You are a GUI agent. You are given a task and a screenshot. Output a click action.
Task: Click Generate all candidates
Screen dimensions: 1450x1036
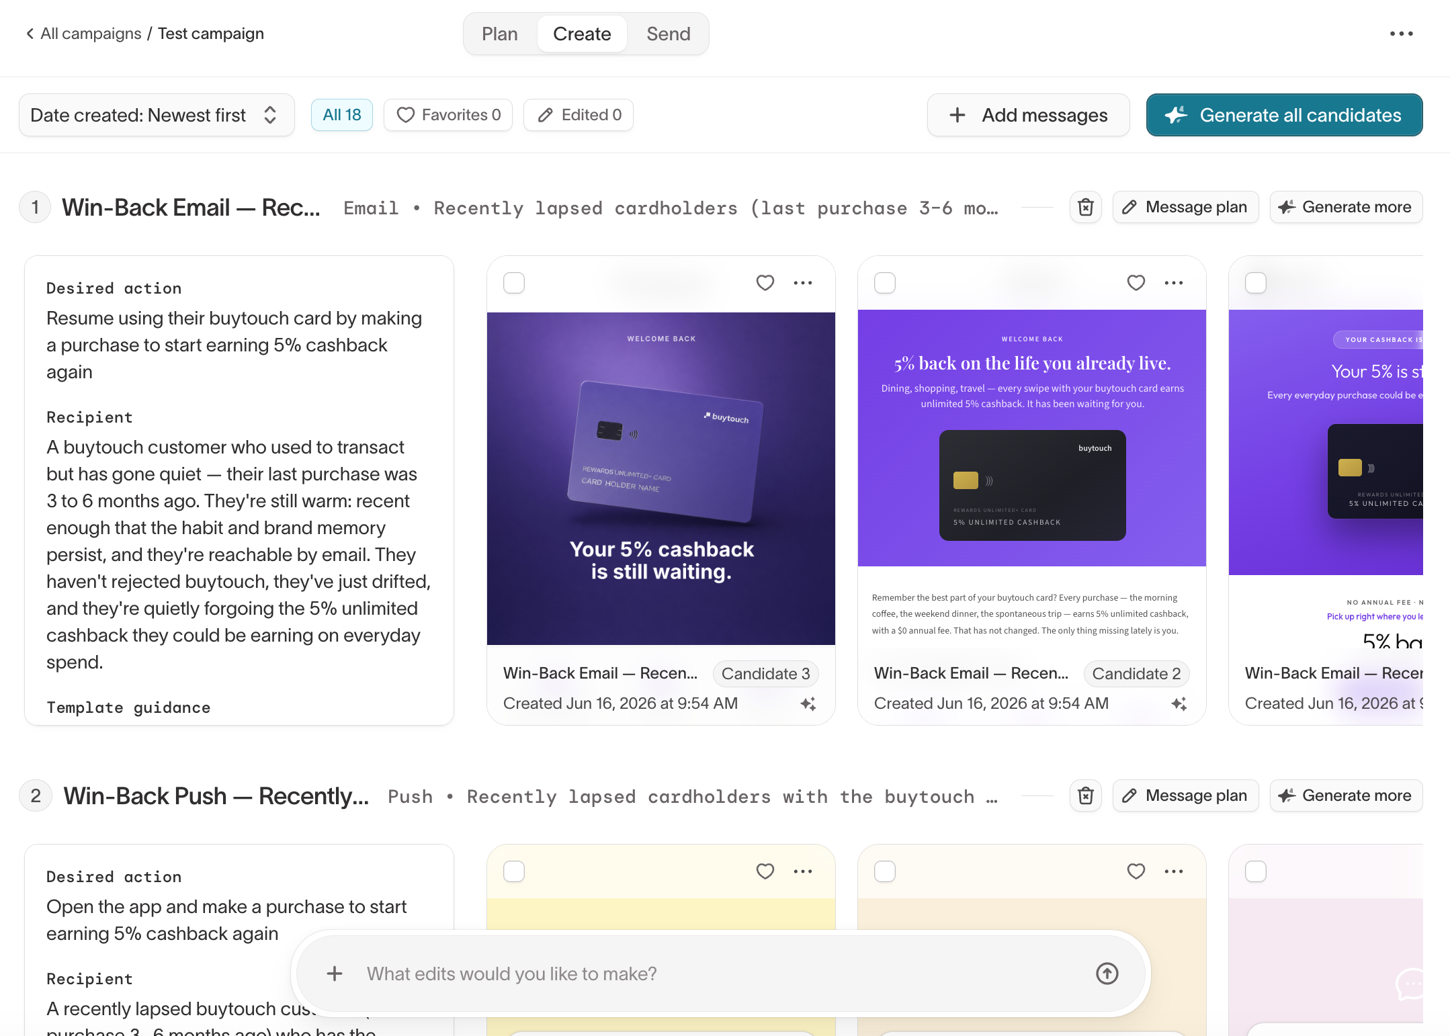[x=1285, y=115]
